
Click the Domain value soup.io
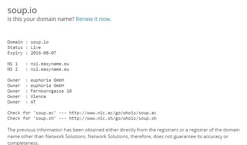39,42
